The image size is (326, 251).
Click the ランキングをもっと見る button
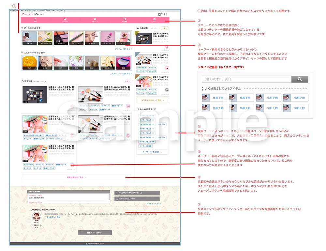pos(152,100)
